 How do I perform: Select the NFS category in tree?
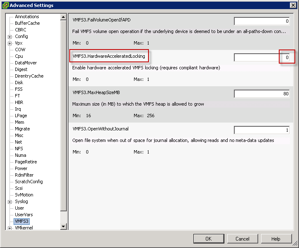tap(19, 149)
